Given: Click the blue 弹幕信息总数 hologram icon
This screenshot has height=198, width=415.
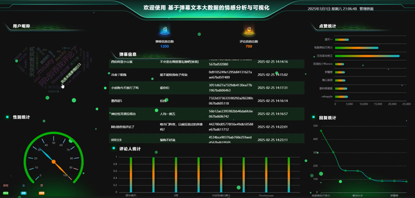Looking at the screenshot, I should tap(164, 30).
